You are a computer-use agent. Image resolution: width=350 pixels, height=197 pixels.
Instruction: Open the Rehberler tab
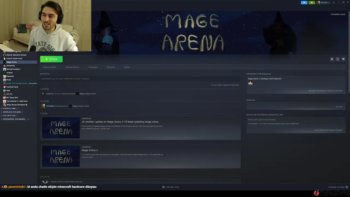(111, 67)
